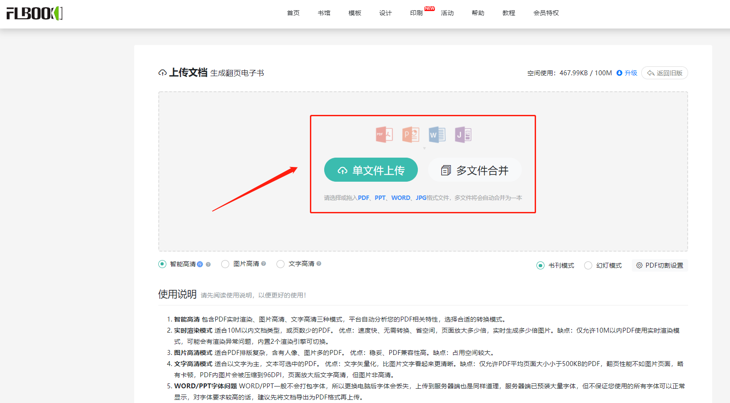The image size is (730, 403).
Task: Click the blue badge icon after 智能高清
Action: [x=200, y=264]
